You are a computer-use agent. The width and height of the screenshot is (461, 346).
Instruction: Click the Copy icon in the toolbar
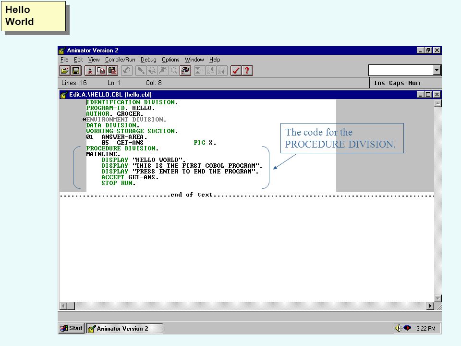[x=101, y=71]
